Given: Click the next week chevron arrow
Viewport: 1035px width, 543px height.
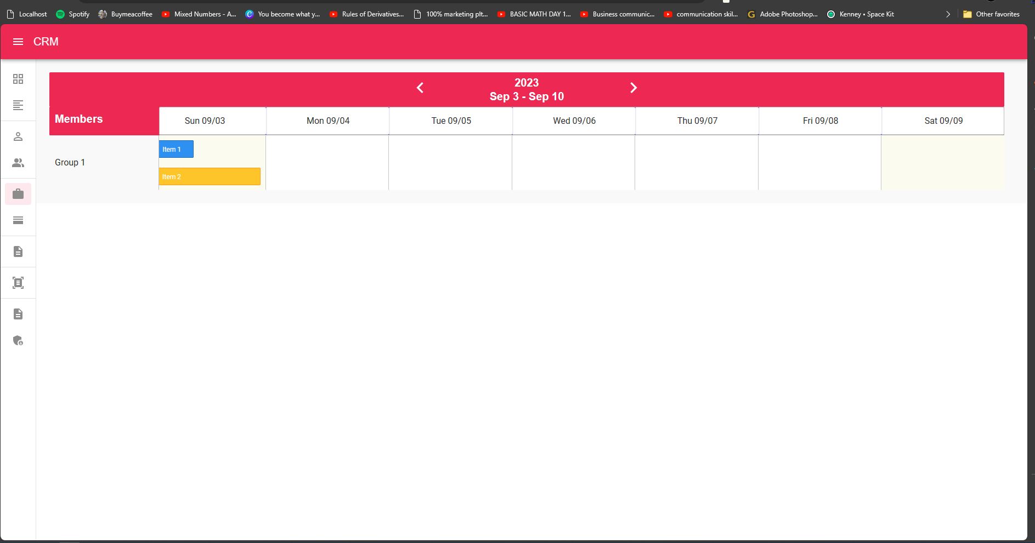Looking at the screenshot, I should pyautogui.click(x=634, y=88).
